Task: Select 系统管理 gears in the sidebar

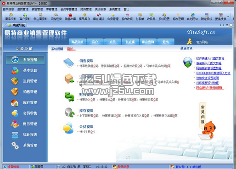Action: click(15, 146)
